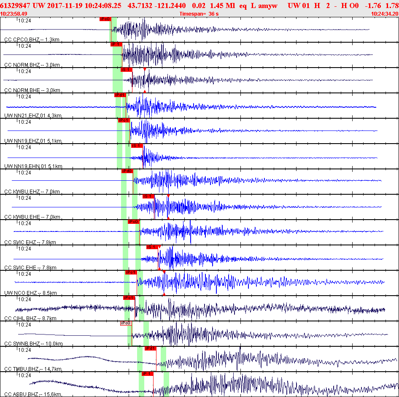Click the outlined iPc0 flag on SWNB BHZ
Image resolution: width=399 pixels, height=397 pixels.
click(126, 323)
